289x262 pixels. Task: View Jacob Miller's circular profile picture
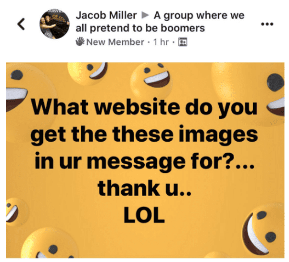click(x=54, y=24)
